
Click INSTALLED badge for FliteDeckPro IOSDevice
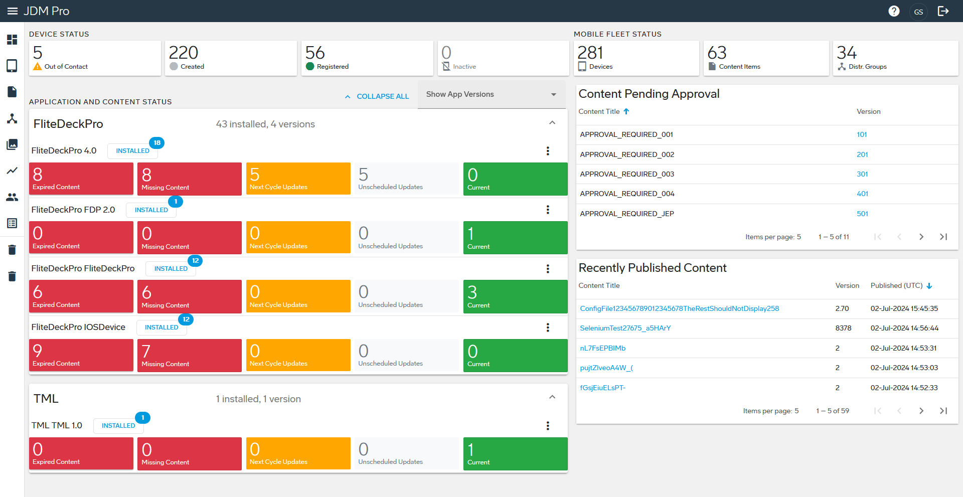click(162, 327)
